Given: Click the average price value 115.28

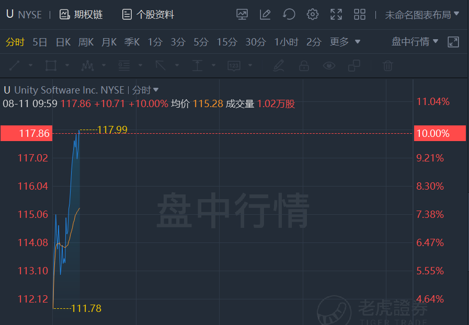Looking at the screenshot, I should pyautogui.click(x=208, y=104).
